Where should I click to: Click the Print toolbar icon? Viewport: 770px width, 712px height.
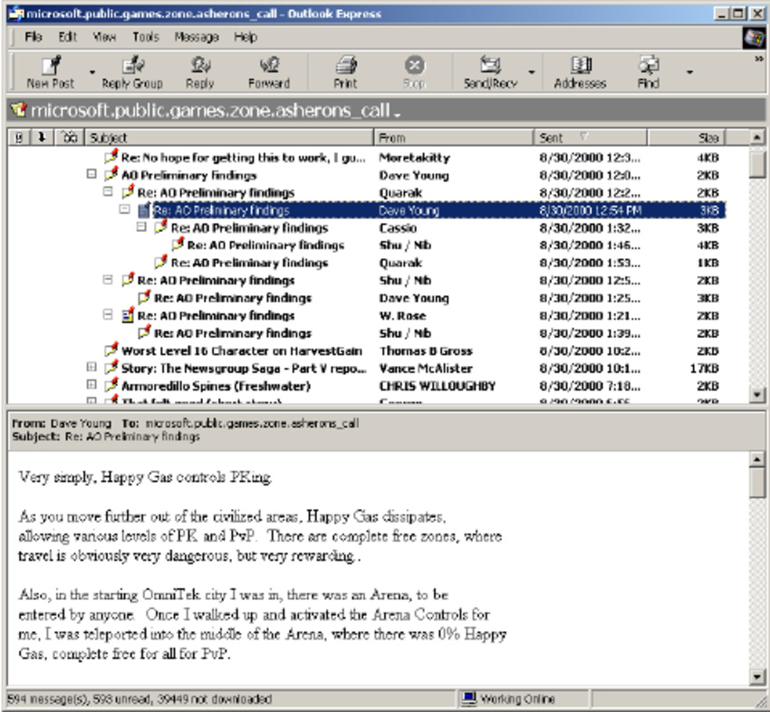click(x=346, y=65)
